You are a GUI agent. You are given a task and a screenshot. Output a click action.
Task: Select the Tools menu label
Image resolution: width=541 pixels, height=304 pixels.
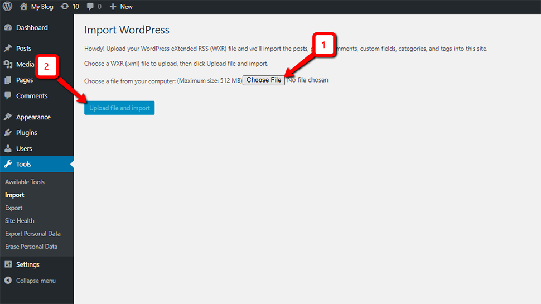tap(23, 164)
